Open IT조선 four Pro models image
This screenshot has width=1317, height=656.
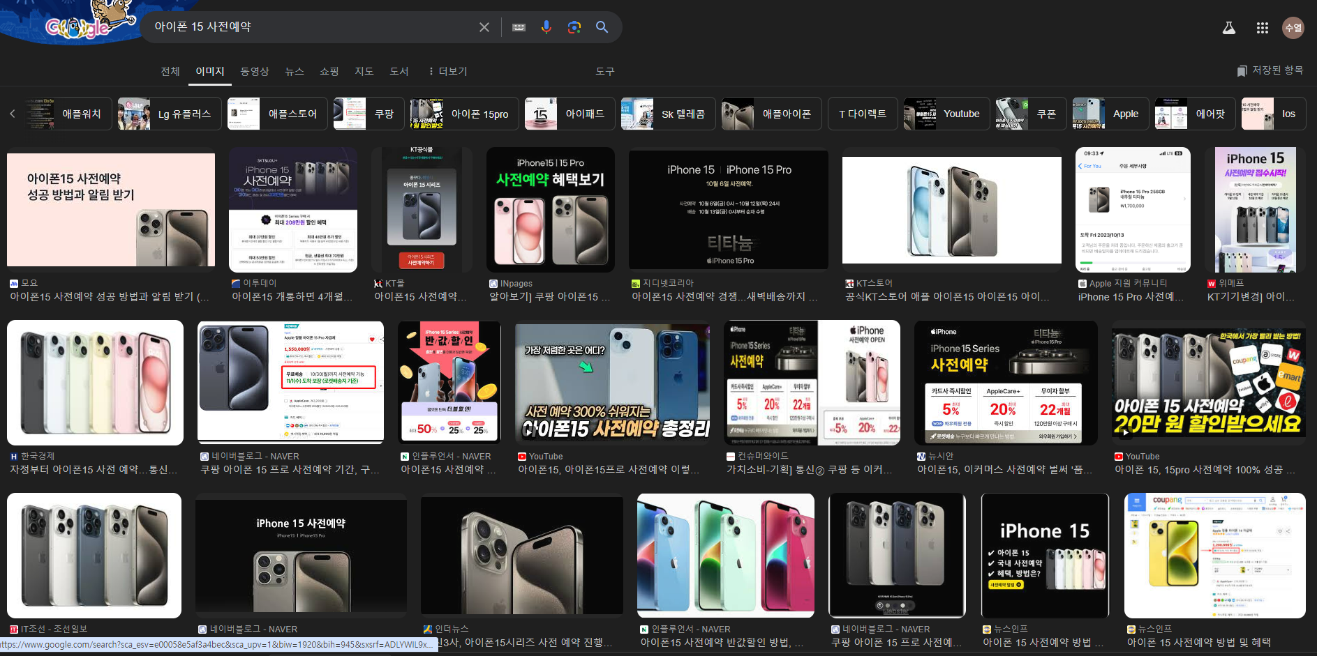[94, 556]
